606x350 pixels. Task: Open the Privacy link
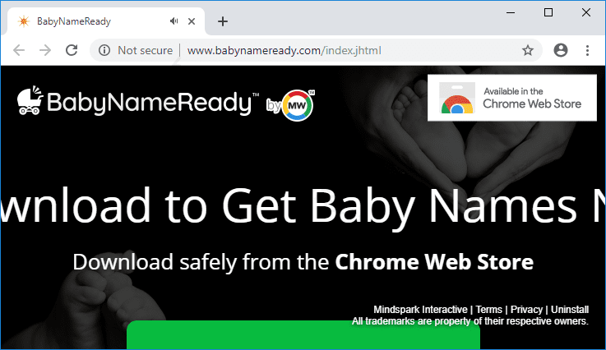[526, 310]
